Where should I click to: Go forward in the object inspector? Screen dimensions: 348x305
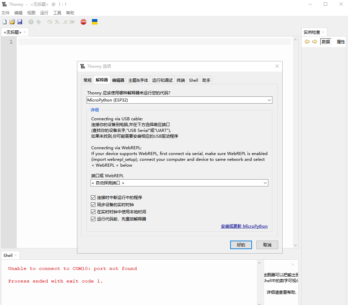pos(315,42)
